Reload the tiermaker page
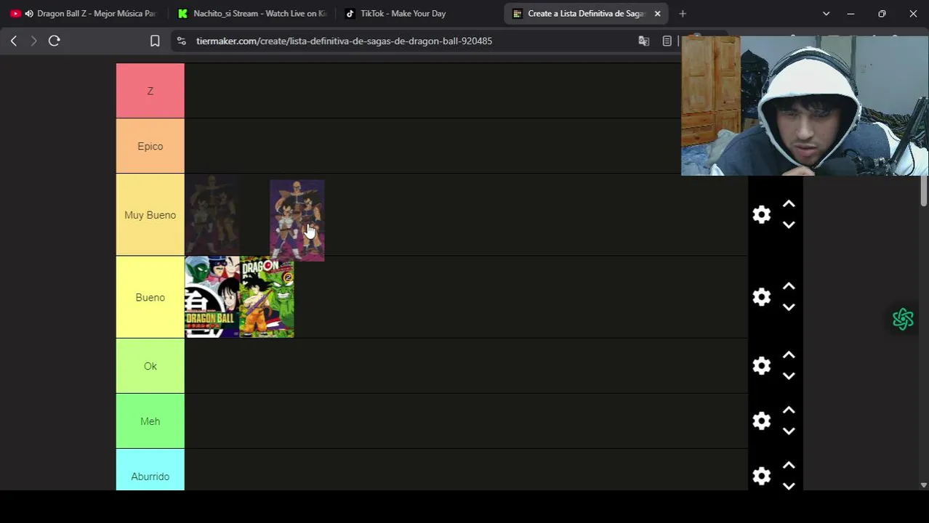 pos(54,41)
